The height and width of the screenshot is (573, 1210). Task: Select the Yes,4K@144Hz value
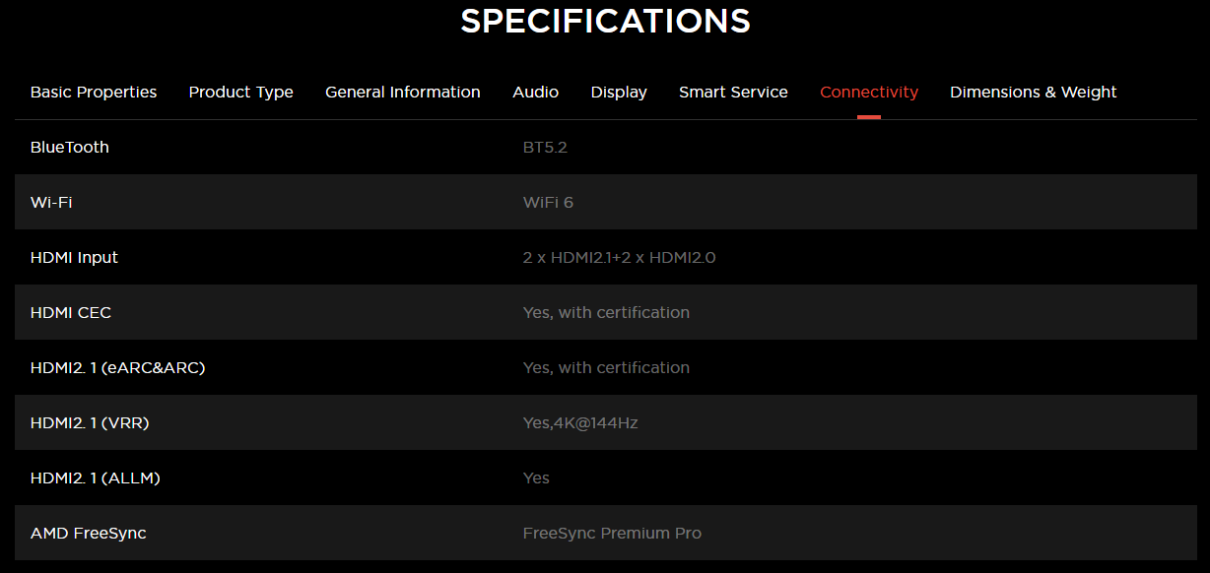pyautogui.click(x=580, y=423)
